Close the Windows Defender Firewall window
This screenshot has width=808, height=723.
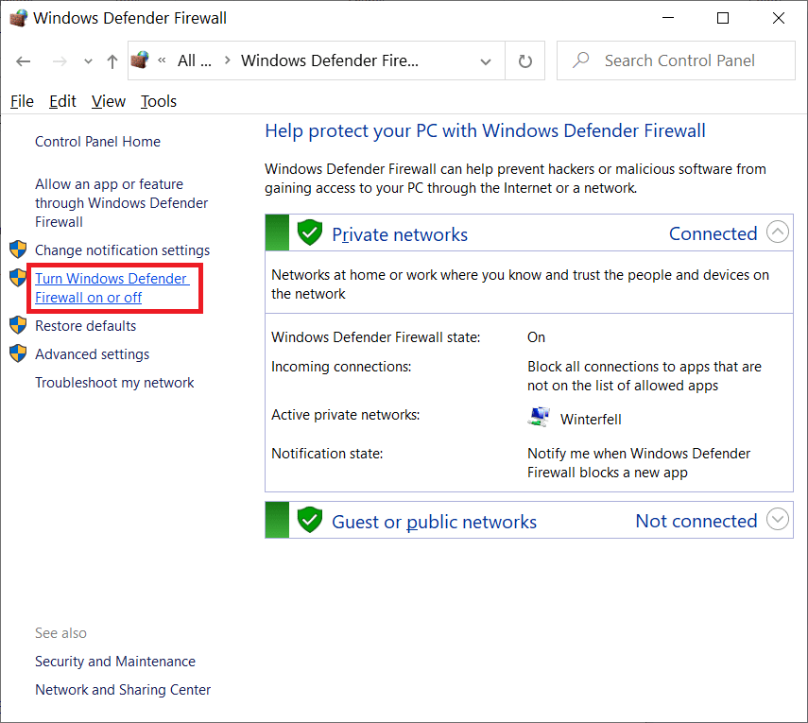pyautogui.click(x=779, y=18)
